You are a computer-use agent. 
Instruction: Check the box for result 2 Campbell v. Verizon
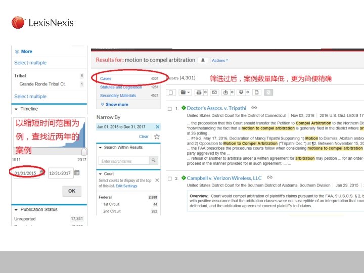pos(170,178)
